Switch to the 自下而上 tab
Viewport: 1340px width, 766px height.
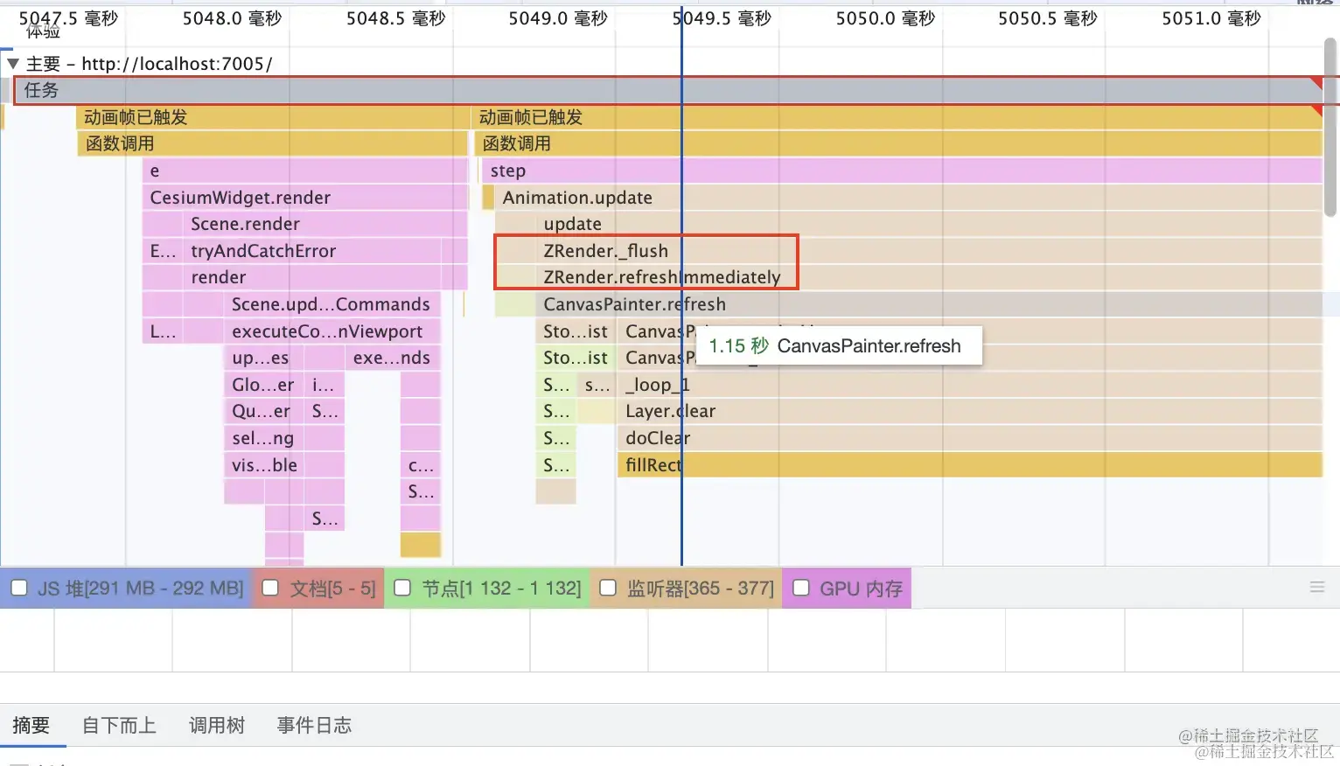coord(118,725)
